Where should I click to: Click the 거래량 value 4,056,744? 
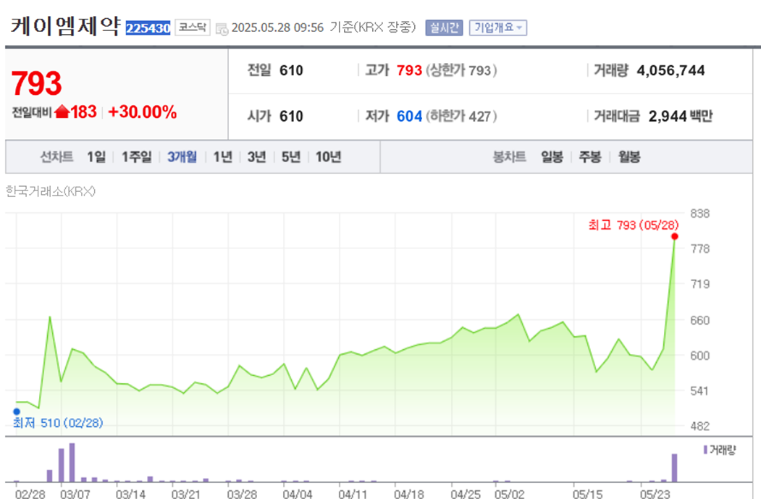(670, 71)
